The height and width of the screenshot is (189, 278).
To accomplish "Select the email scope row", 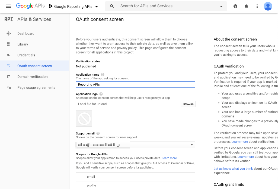I will pos(135,177).
